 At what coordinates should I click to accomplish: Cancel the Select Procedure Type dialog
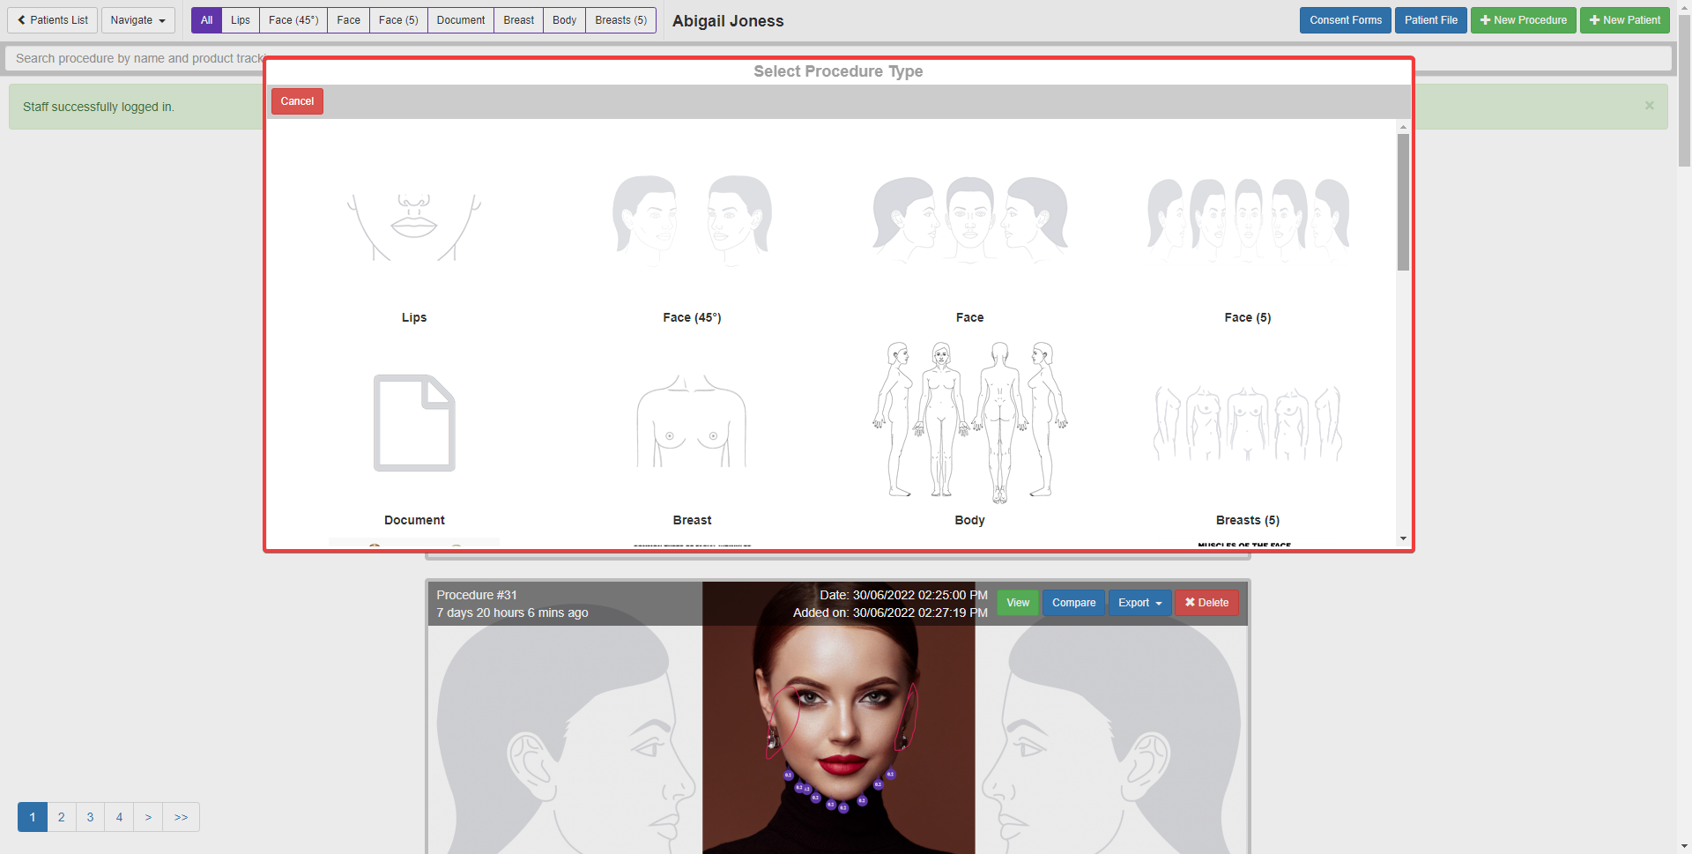[x=297, y=101]
